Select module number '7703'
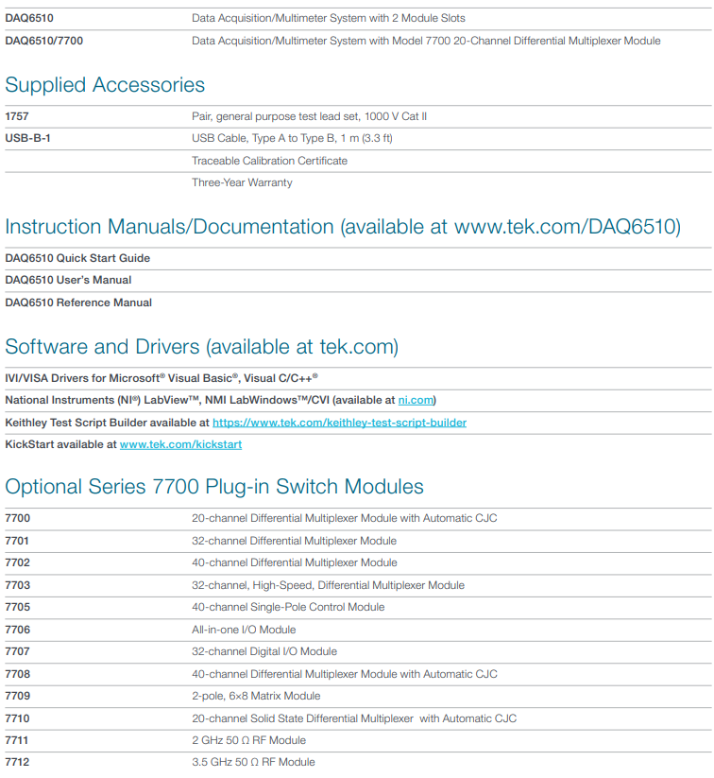This screenshot has height=778, width=714. [17, 585]
